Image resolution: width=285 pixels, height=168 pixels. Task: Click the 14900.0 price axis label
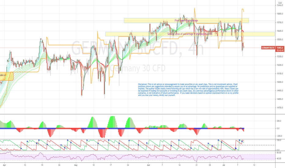(280, 91)
